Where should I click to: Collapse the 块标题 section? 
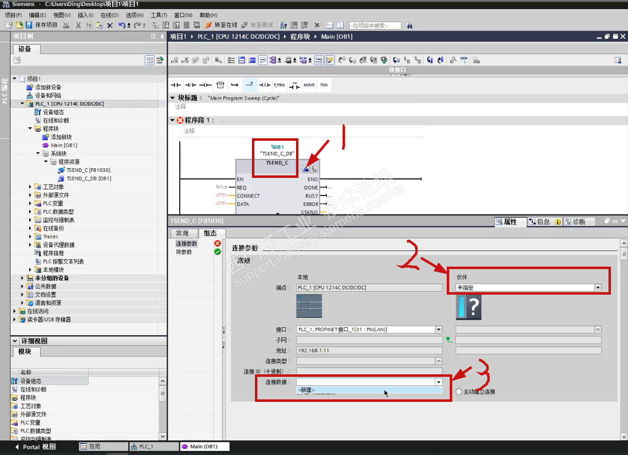[173, 98]
